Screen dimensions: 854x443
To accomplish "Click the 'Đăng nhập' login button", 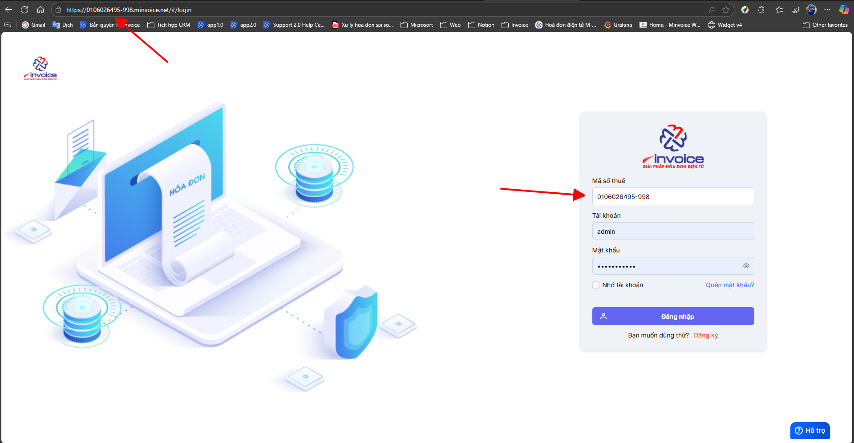I will tap(673, 316).
